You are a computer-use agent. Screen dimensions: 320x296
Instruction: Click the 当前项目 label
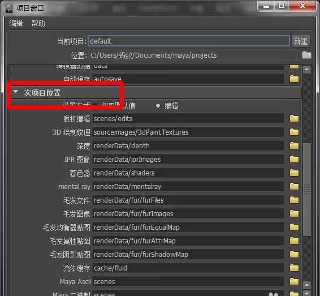pyautogui.click(x=72, y=41)
